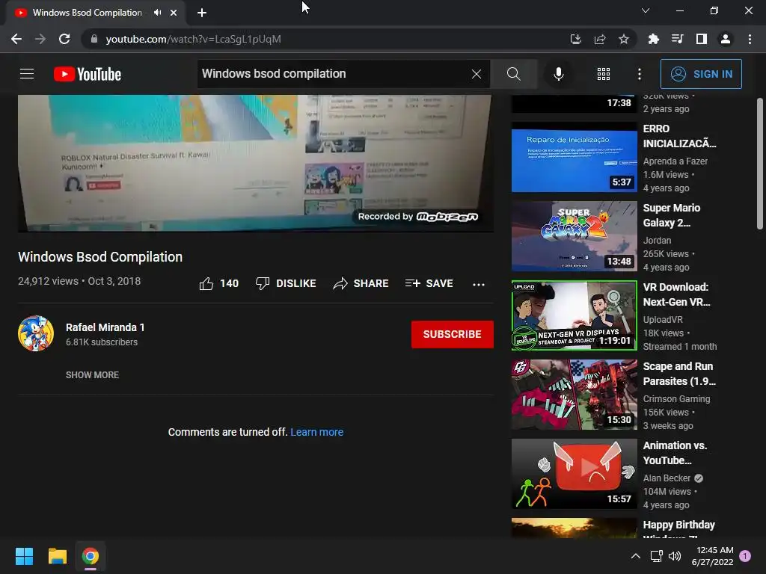Image resolution: width=766 pixels, height=574 pixels.
Task: Open the Learn more comments link
Action: (x=317, y=432)
